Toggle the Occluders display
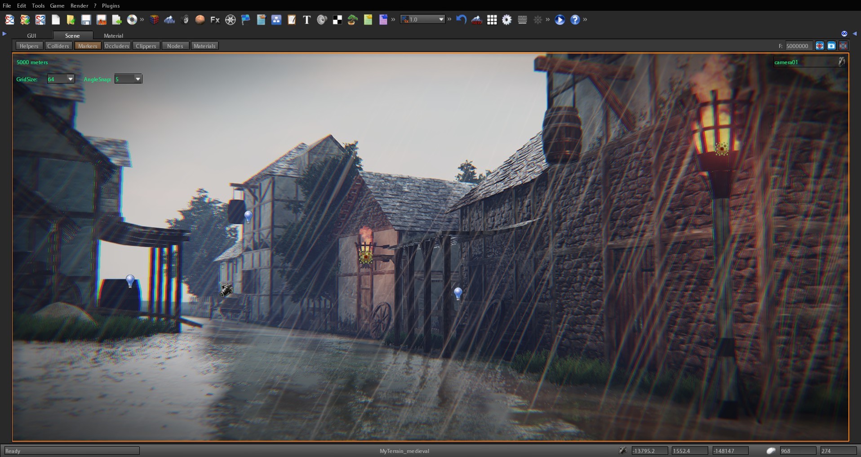Screen dimensions: 861x457 point(117,45)
